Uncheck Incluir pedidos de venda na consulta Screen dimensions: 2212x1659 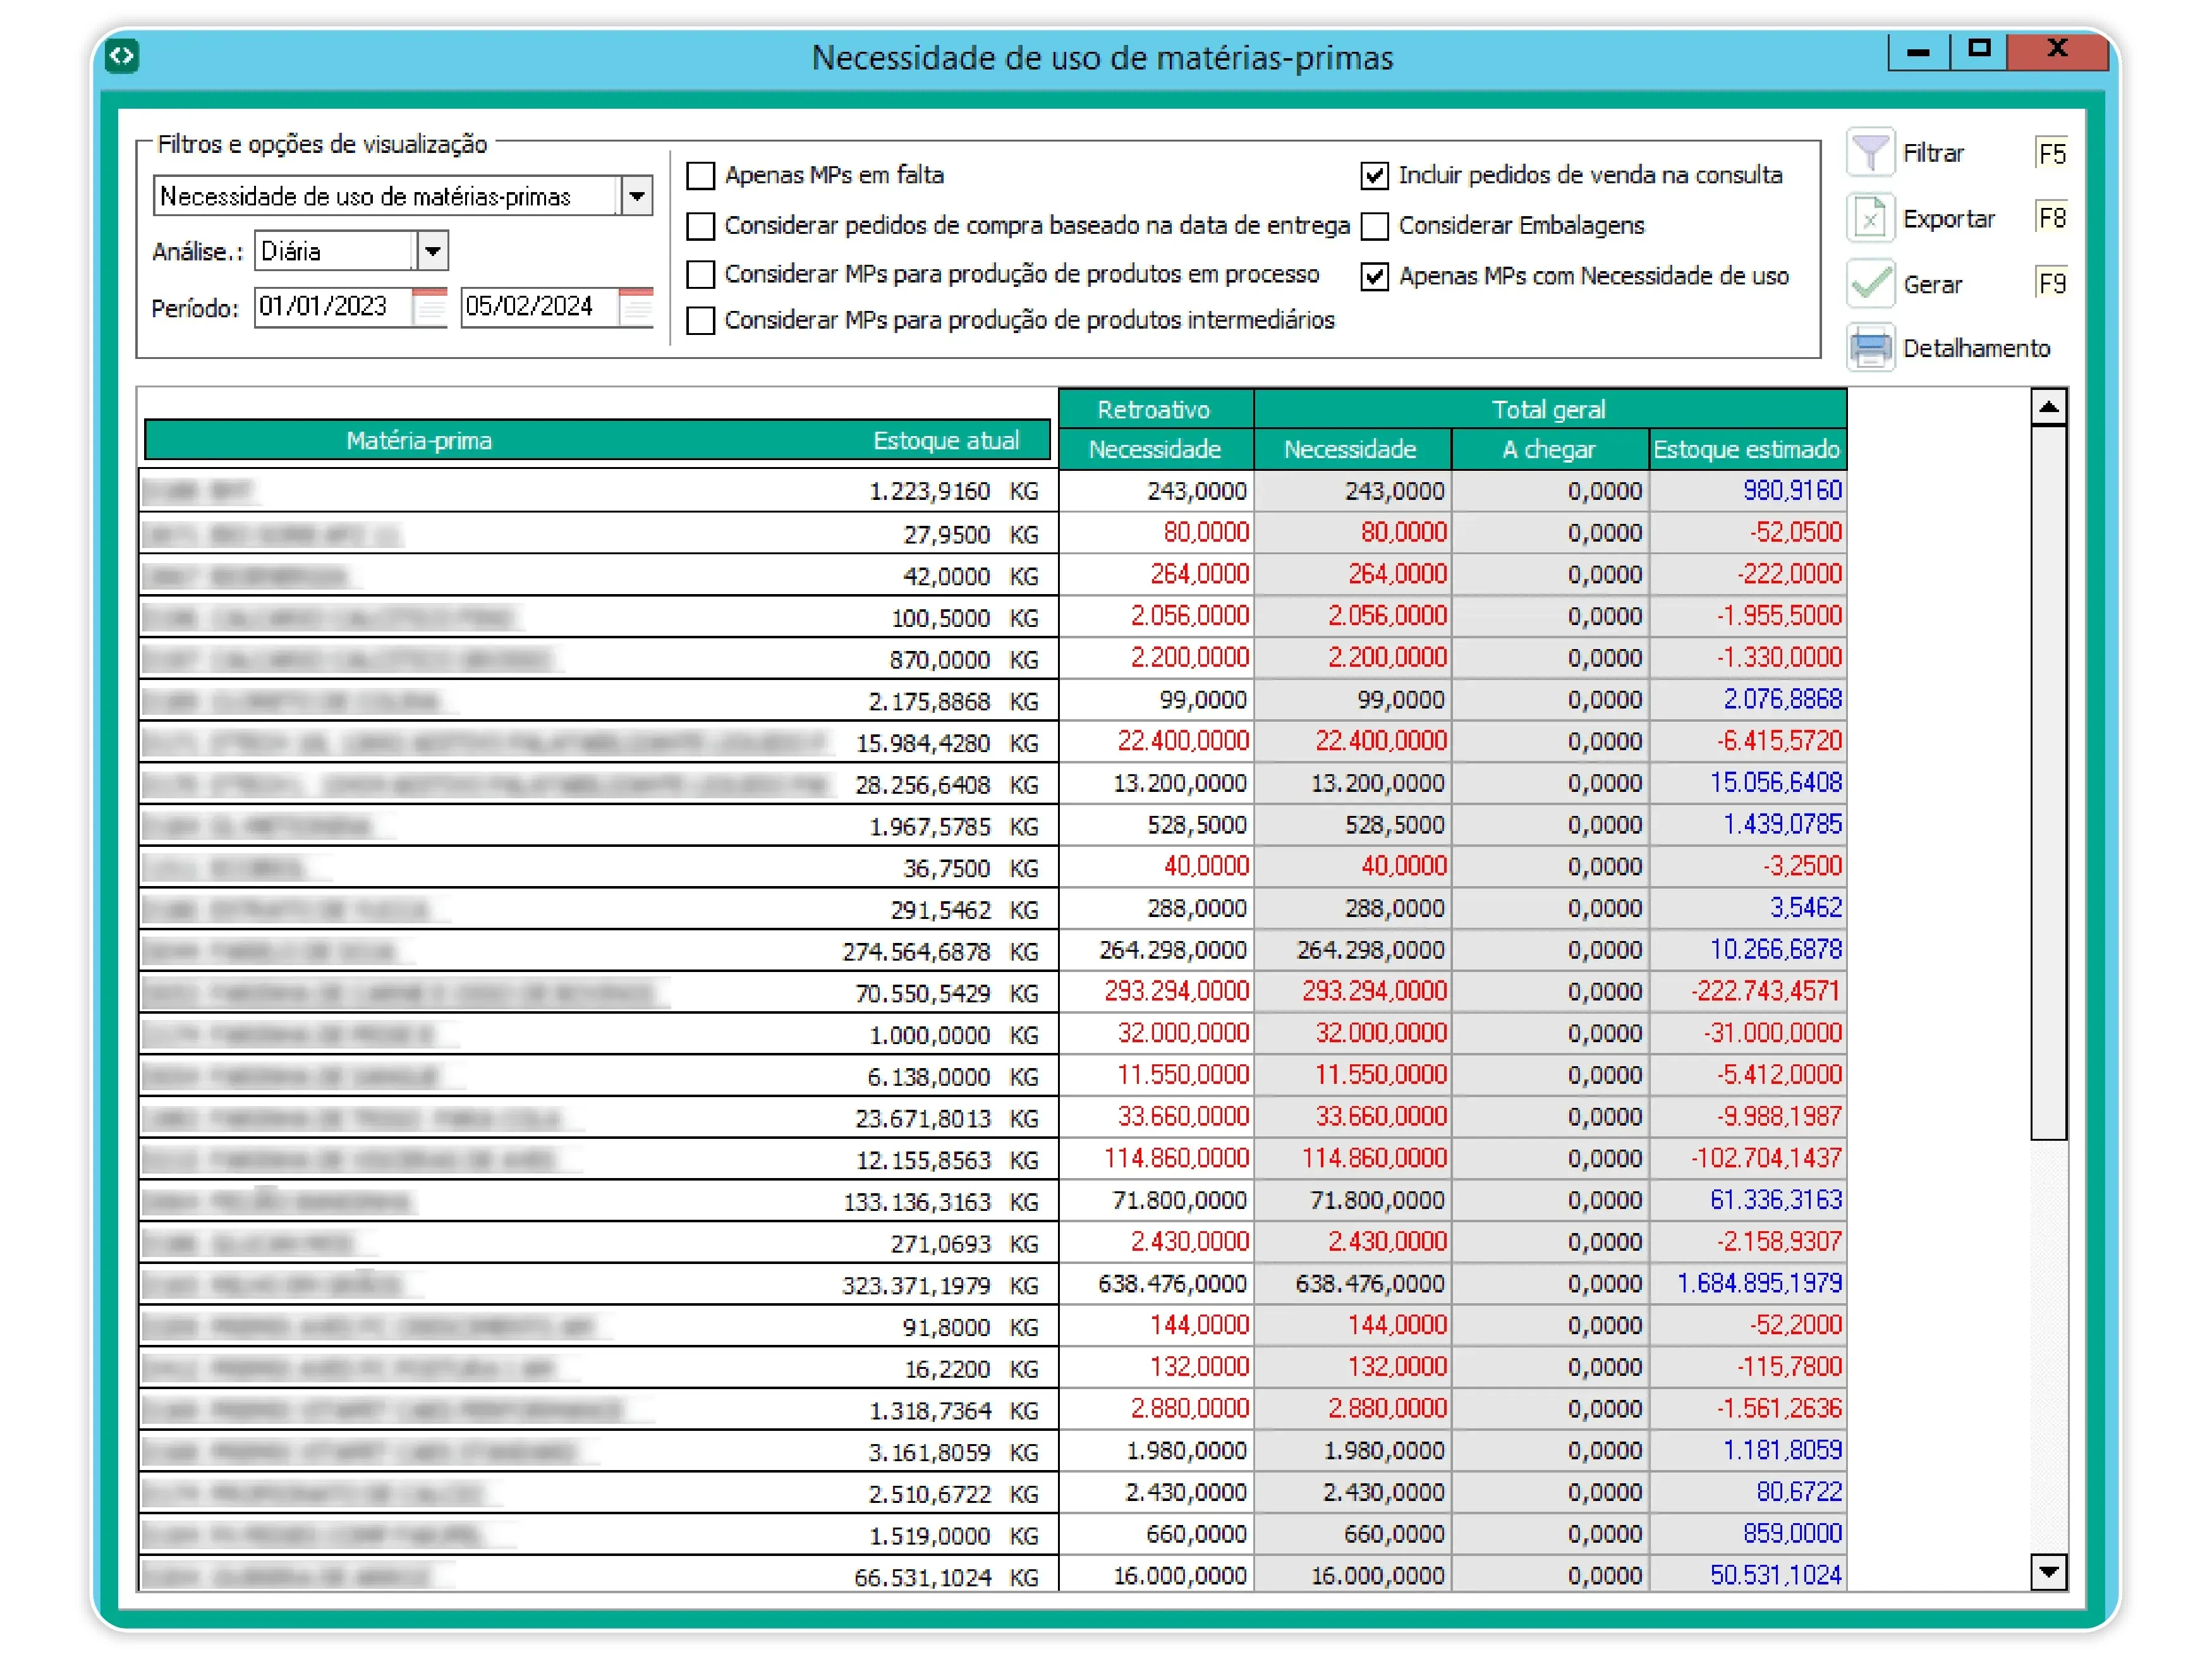(x=1375, y=176)
